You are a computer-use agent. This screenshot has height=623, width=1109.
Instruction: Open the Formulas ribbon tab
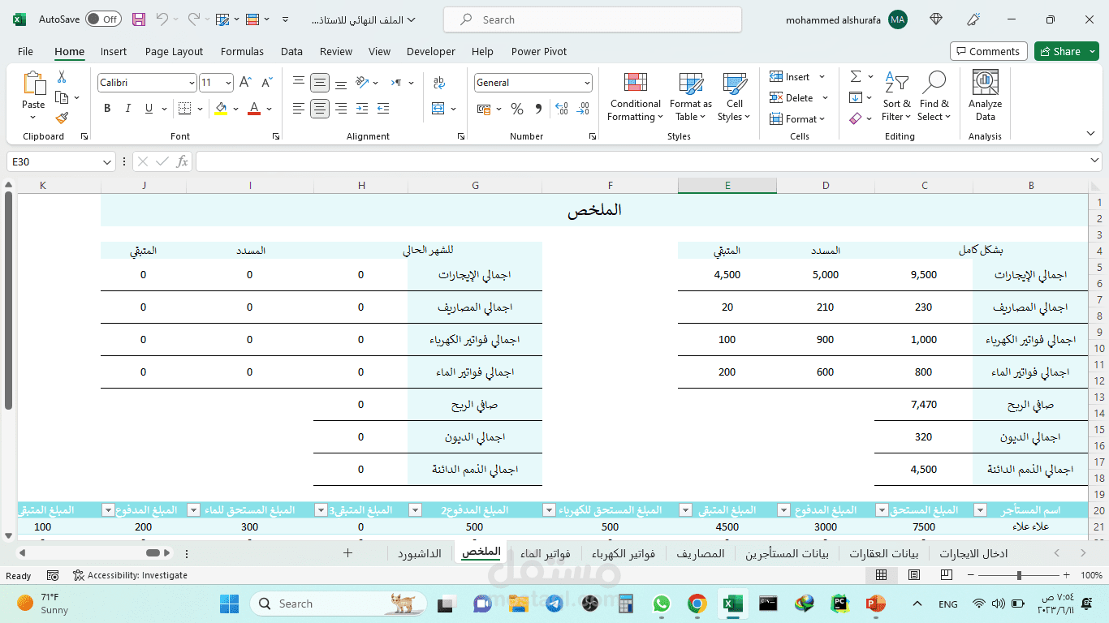pos(242,51)
